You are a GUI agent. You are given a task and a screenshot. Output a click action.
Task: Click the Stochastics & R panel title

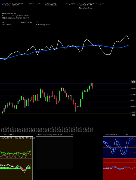pos(111,135)
